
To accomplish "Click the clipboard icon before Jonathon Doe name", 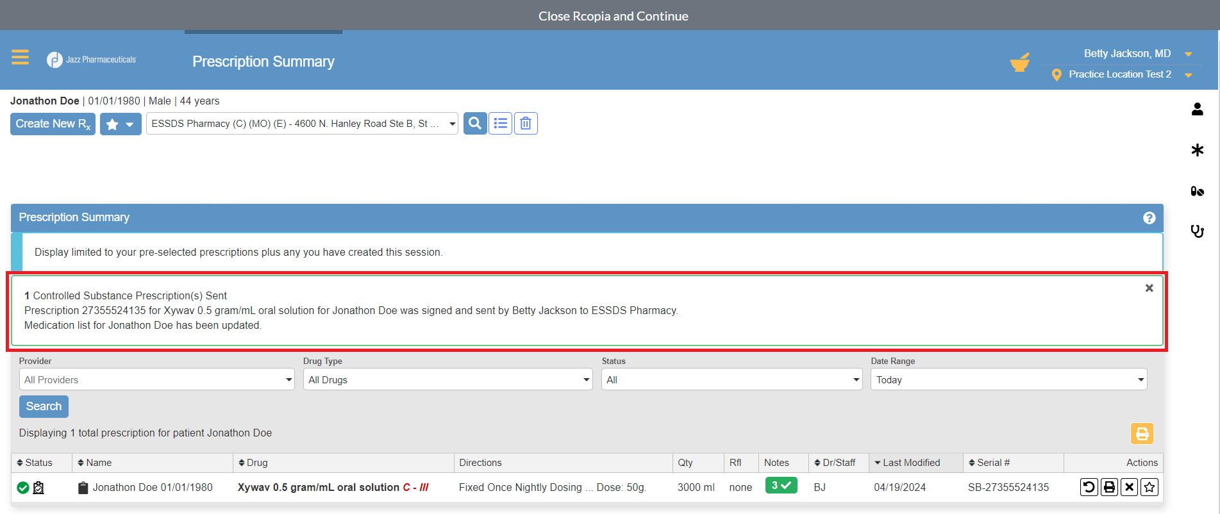I will point(83,488).
